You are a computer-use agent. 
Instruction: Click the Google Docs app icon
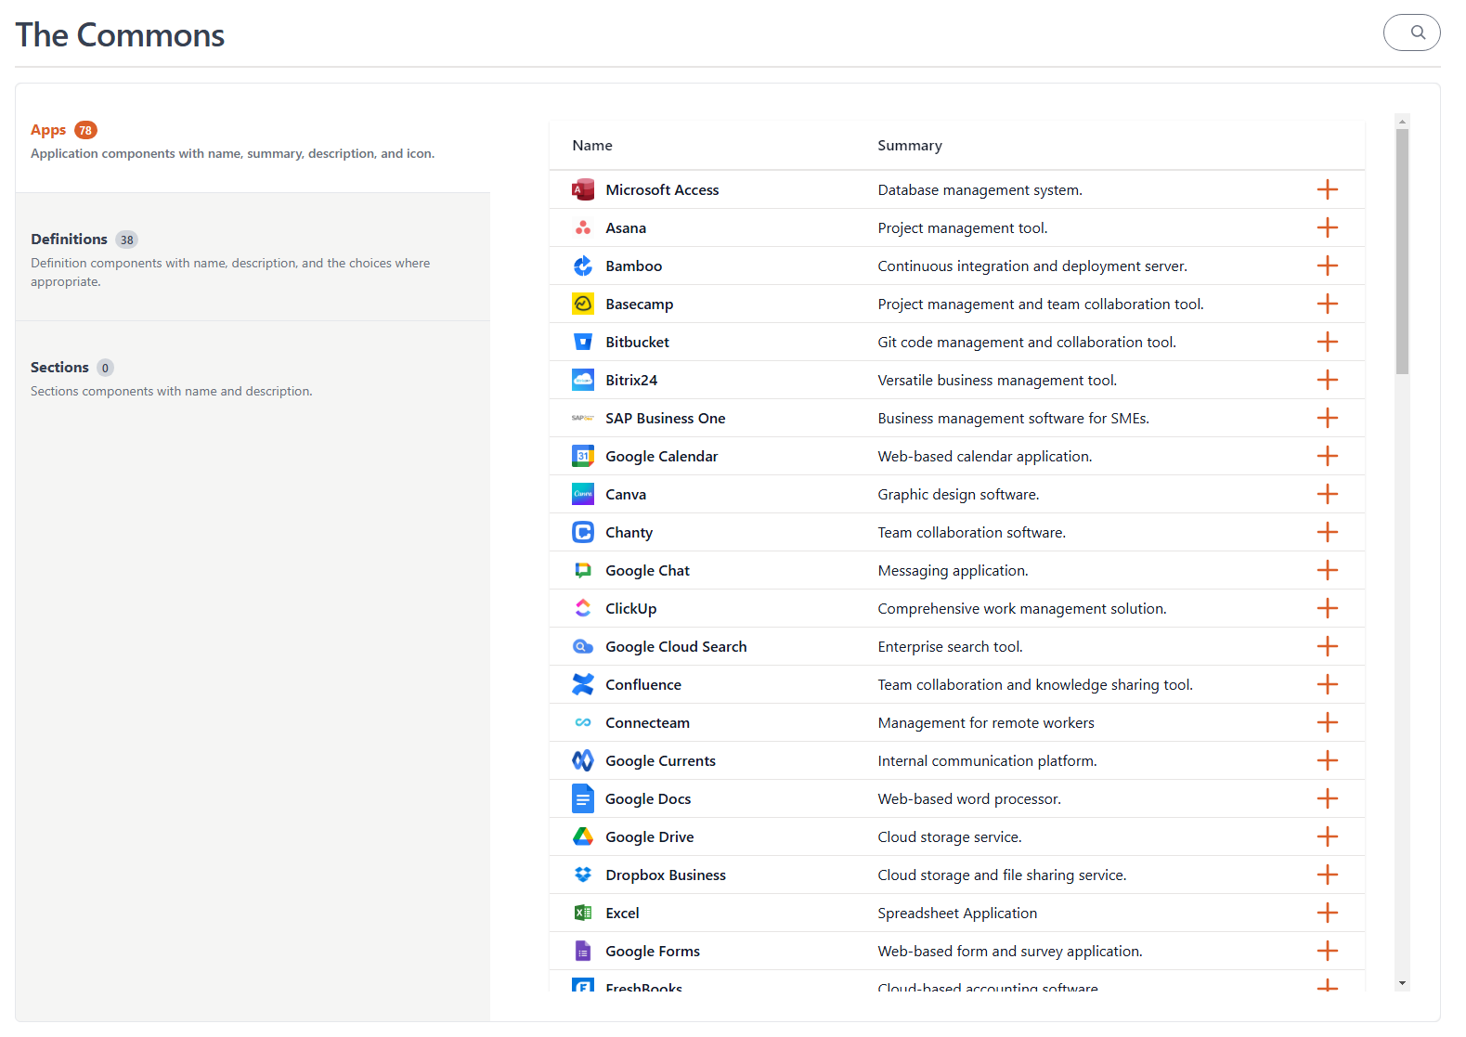583,798
